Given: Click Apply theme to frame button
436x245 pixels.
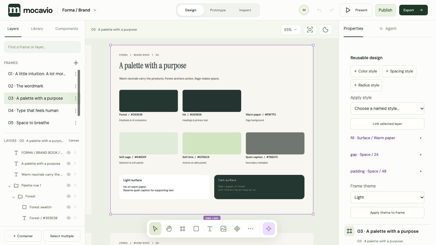Looking at the screenshot, I should coord(387,213).
